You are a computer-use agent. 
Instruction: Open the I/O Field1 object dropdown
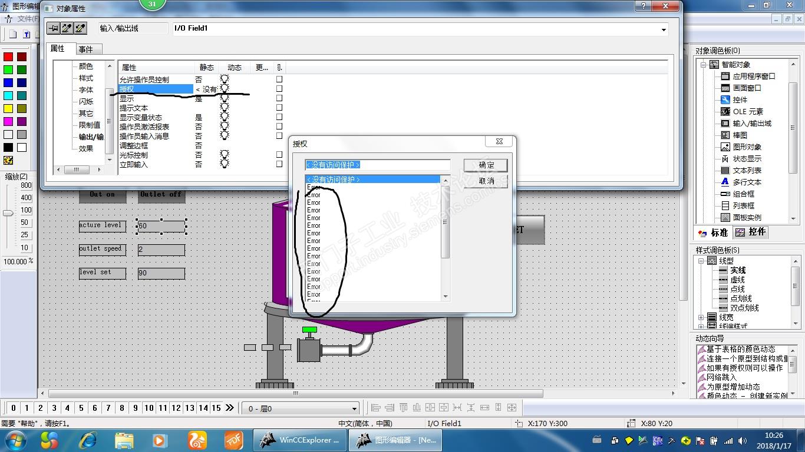pos(664,29)
